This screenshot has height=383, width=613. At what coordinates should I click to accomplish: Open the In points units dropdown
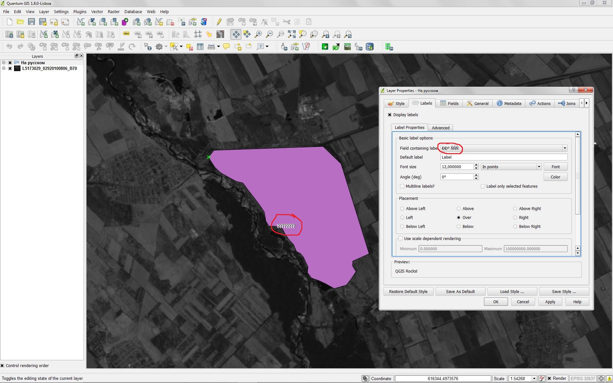tap(539, 167)
